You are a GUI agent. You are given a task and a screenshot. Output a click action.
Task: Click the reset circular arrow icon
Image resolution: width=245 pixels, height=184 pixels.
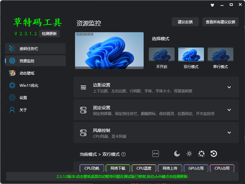click(x=214, y=154)
